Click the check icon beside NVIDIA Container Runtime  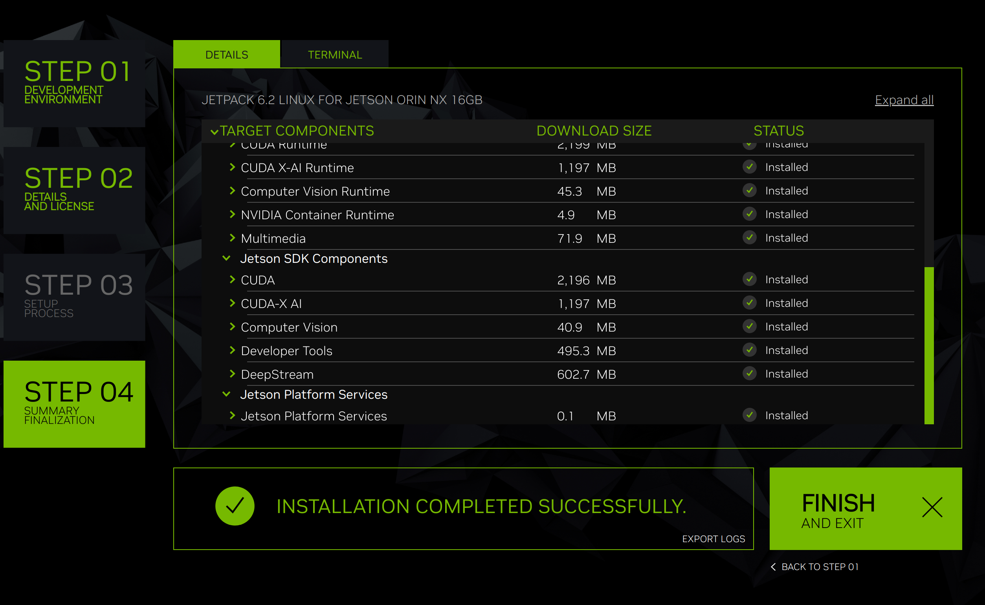[x=749, y=214]
